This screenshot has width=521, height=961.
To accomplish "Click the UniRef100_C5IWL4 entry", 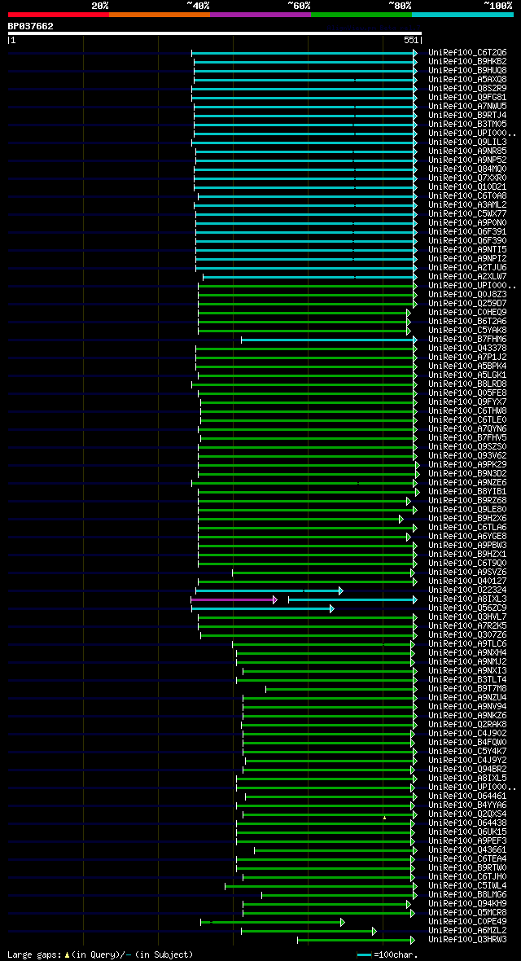I will coord(467,885).
